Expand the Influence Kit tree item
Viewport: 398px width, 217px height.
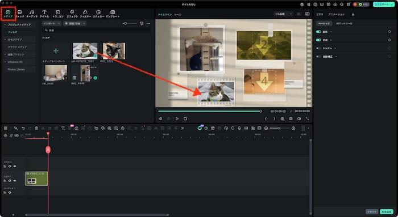click(5, 62)
